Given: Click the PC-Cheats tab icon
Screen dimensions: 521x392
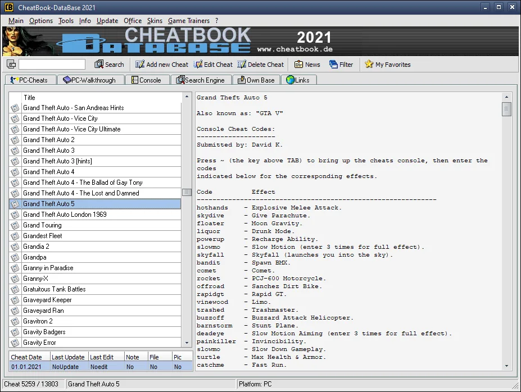Looking at the screenshot, I should click(x=14, y=80).
